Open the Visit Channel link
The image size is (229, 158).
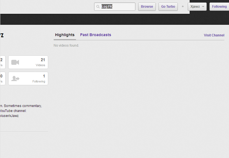click(214, 35)
